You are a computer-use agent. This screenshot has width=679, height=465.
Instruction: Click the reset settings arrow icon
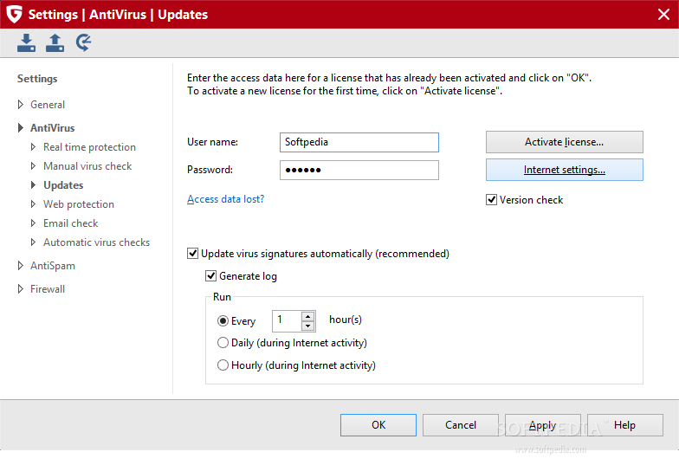pyautogui.click(x=83, y=43)
